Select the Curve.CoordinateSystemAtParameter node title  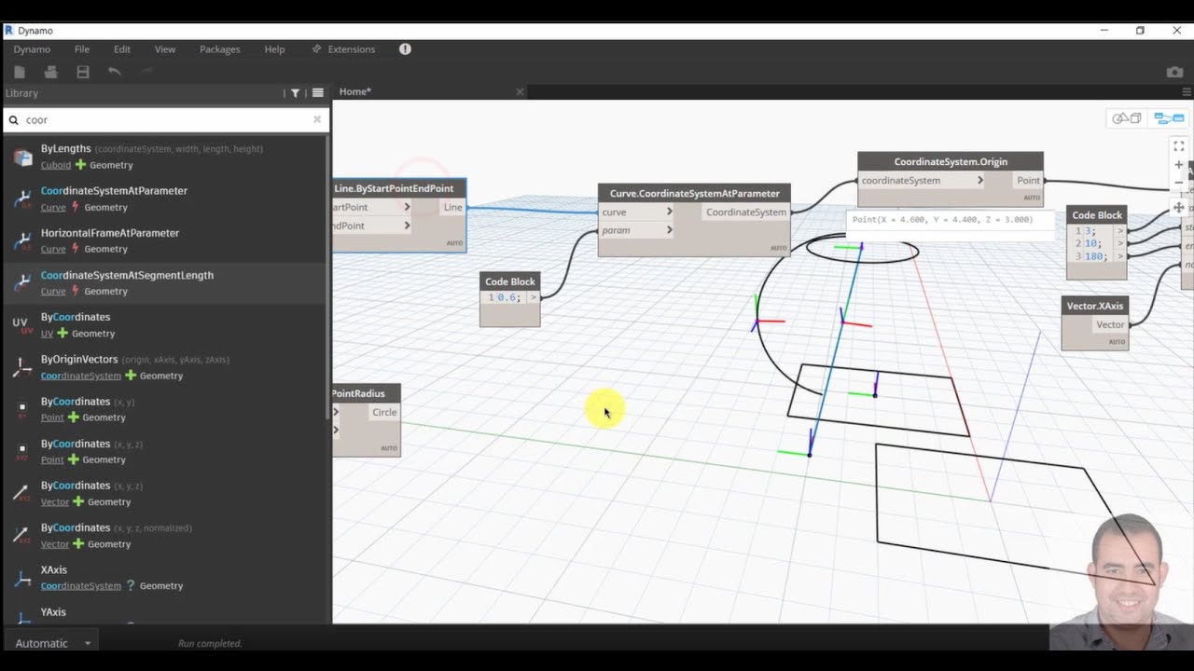694,193
